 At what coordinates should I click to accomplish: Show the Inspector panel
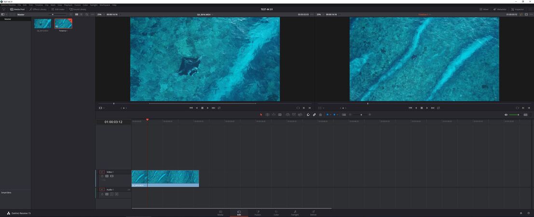coord(518,9)
